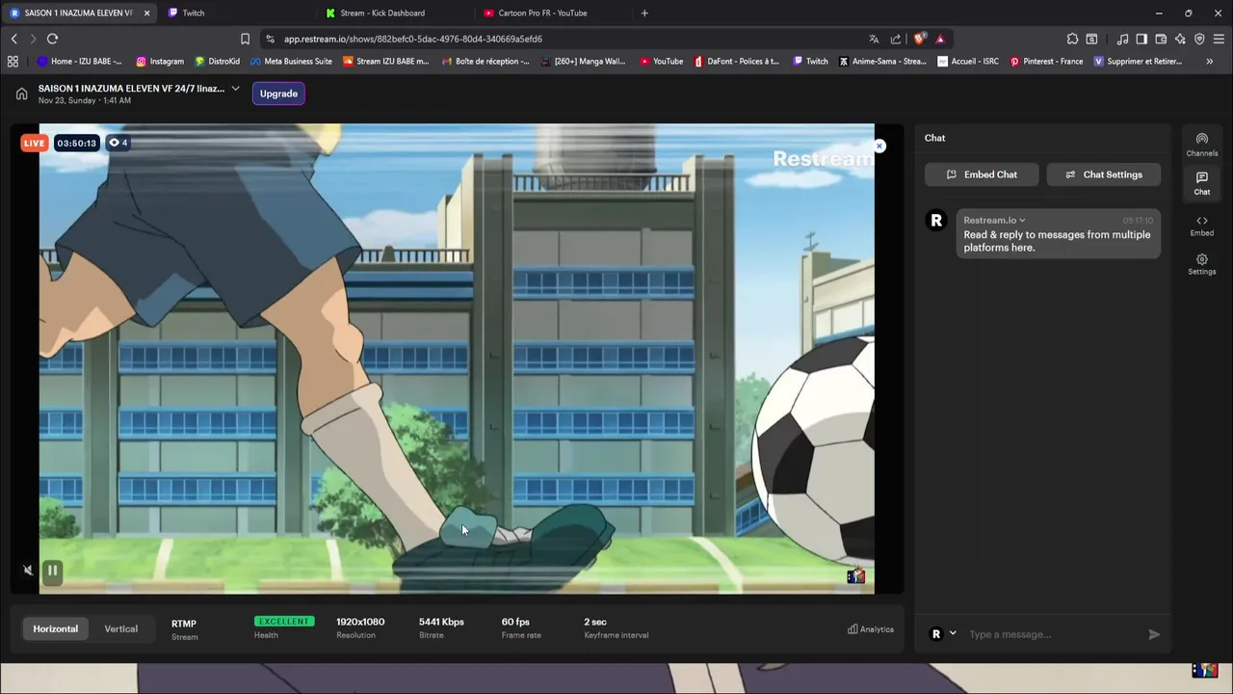Select Vertical layout

click(x=121, y=628)
